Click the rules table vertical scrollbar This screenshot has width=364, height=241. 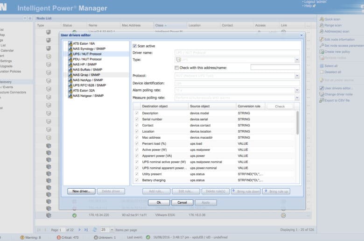pyautogui.click(x=297, y=123)
